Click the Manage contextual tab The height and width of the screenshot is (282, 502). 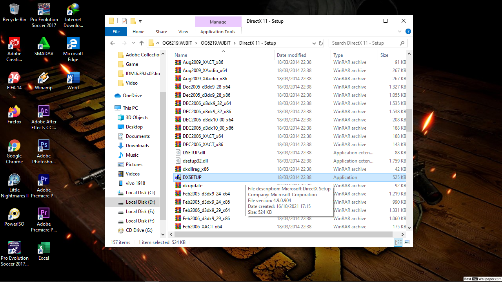pyautogui.click(x=218, y=22)
